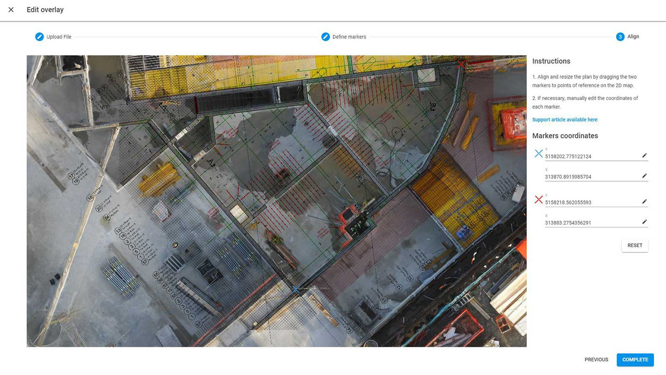Focus the Y field showing 5158202.775122124
666x375 pixels.
click(x=591, y=156)
